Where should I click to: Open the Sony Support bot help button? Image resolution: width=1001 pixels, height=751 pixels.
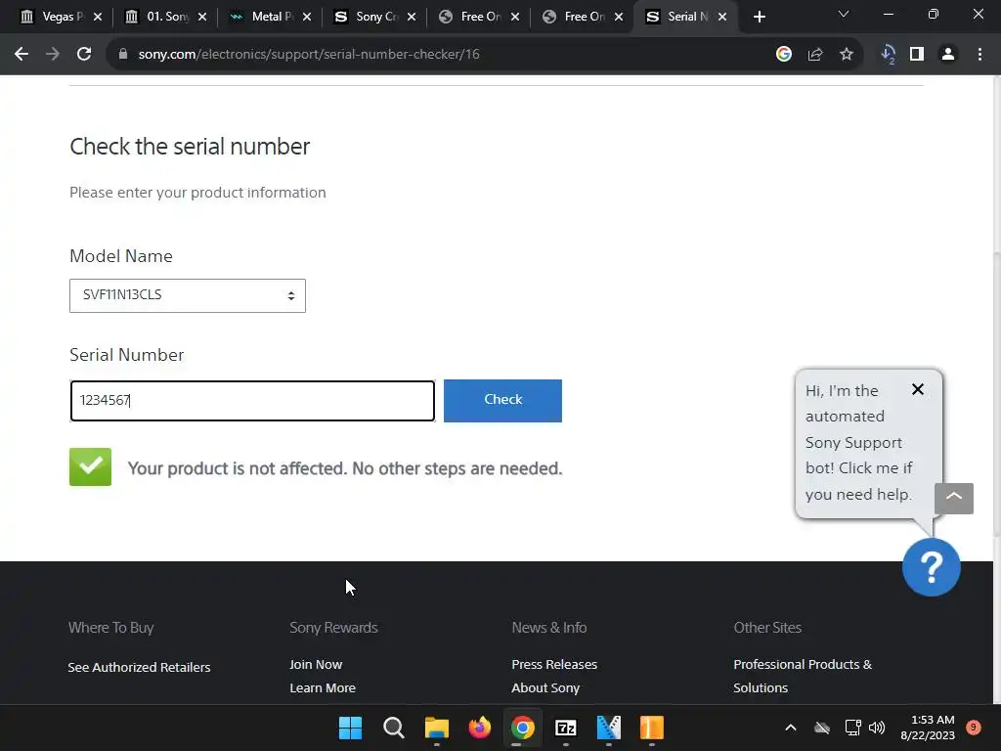932,567
